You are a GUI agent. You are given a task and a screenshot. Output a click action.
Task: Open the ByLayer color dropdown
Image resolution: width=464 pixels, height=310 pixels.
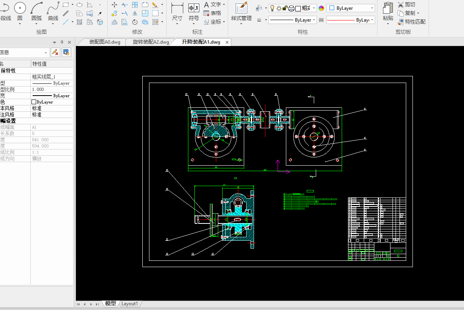pyautogui.click(x=372, y=8)
